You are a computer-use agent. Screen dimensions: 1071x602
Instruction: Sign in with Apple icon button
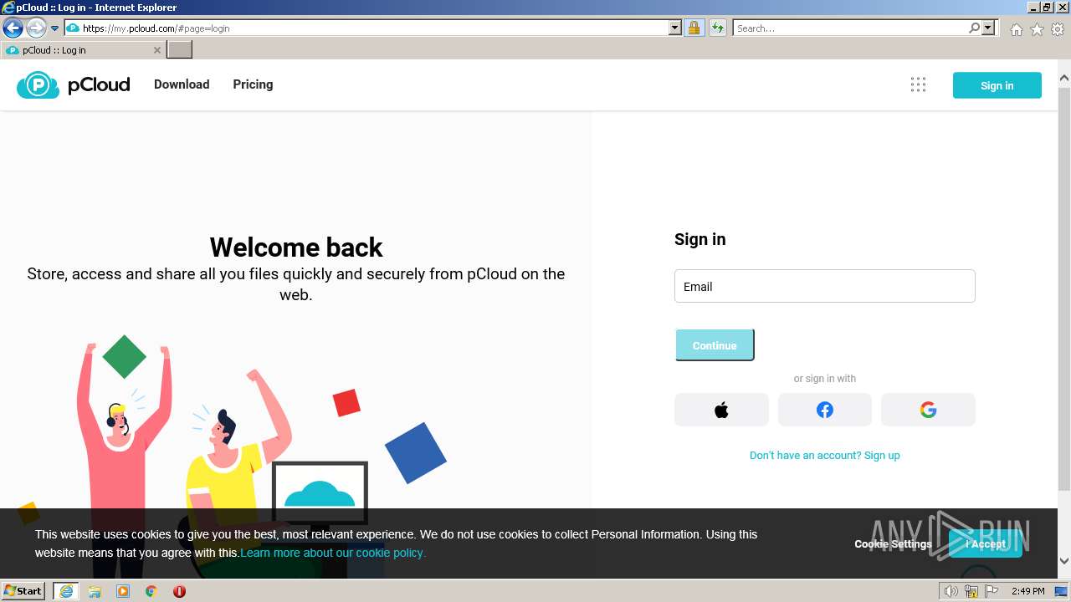(721, 410)
